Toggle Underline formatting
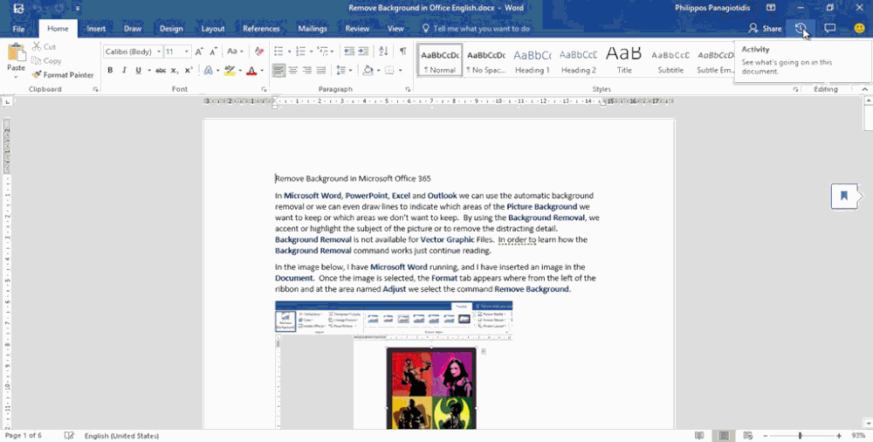The image size is (873, 442). (x=138, y=70)
